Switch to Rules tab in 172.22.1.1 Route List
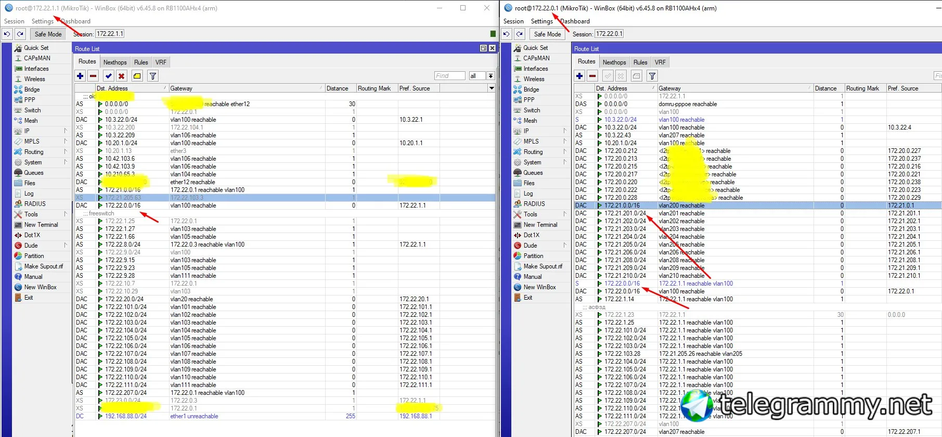 pyautogui.click(x=141, y=62)
